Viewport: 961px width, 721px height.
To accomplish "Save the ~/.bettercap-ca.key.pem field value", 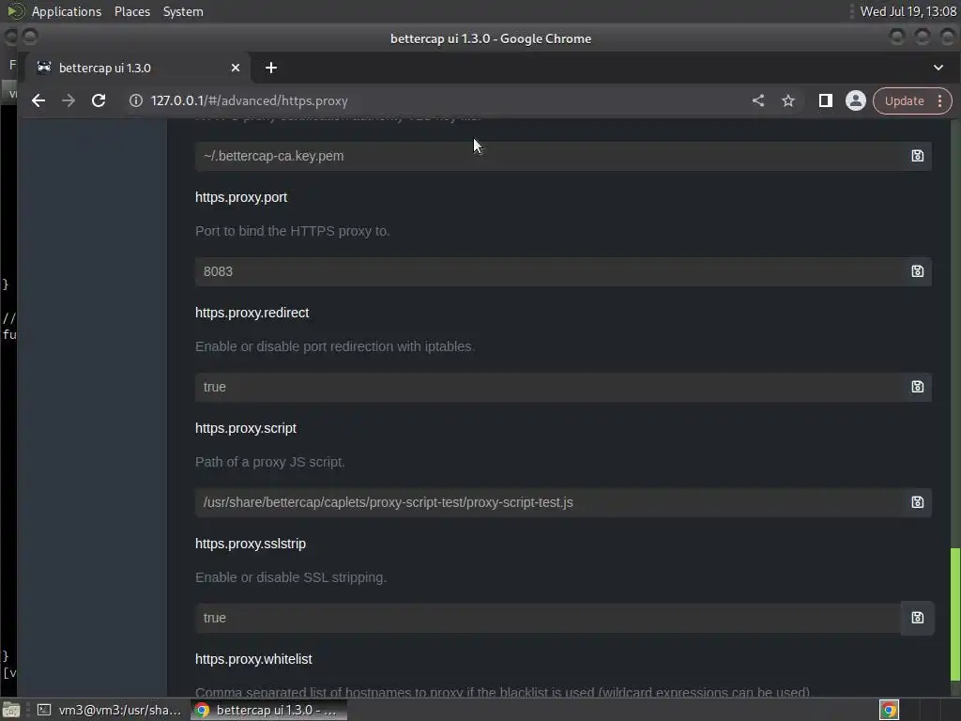I will (917, 156).
